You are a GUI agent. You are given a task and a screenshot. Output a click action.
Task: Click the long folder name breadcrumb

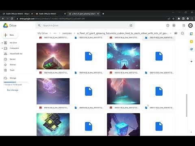(x=122, y=33)
